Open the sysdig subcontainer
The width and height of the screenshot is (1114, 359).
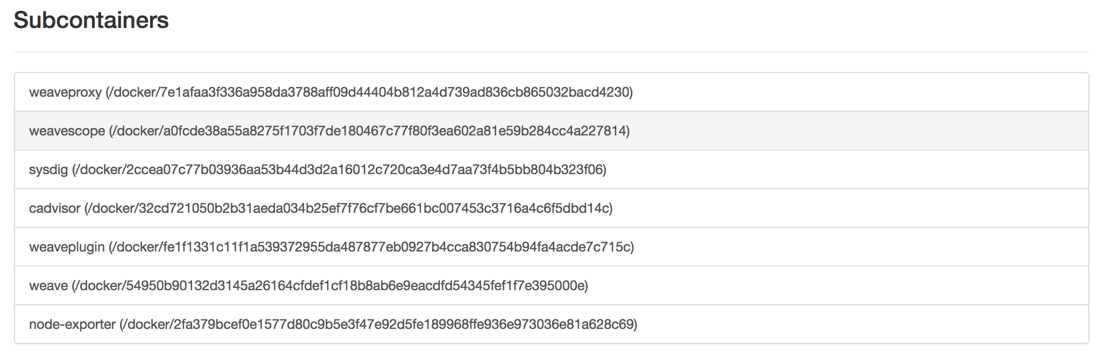48,170
